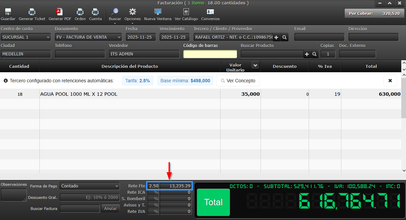Open the Buscar toolbar dropdown

click(x=115, y=14)
